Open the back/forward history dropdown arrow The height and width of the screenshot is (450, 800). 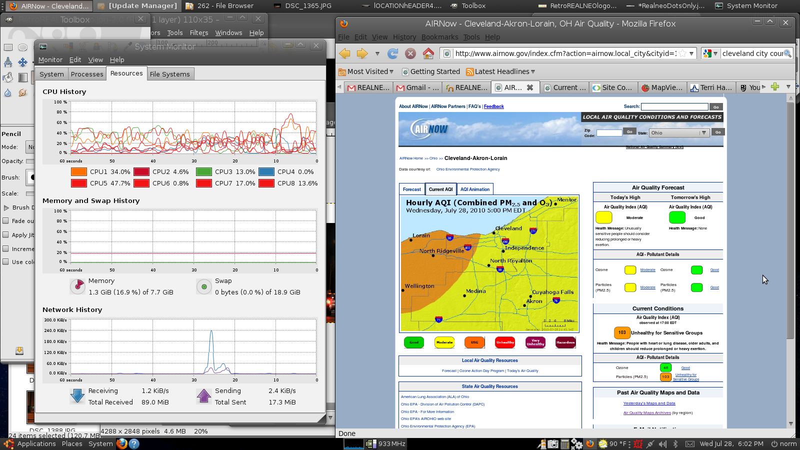pos(377,53)
